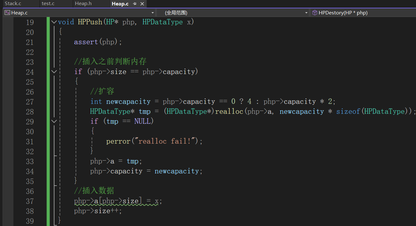Switch to the Stack.c tab

click(x=13, y=4)
